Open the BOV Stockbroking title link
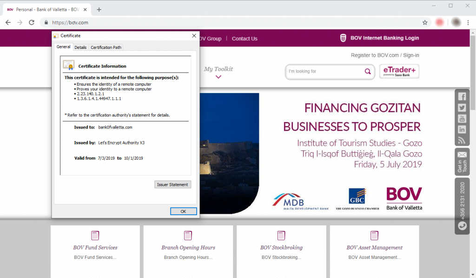 (x=281, y=248)
